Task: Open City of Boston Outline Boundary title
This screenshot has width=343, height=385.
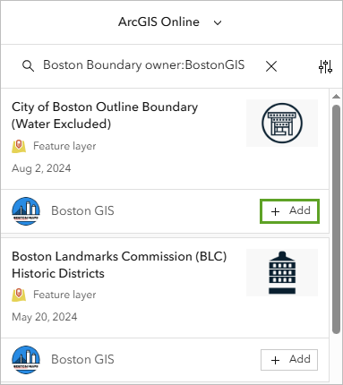Action: 105,115
